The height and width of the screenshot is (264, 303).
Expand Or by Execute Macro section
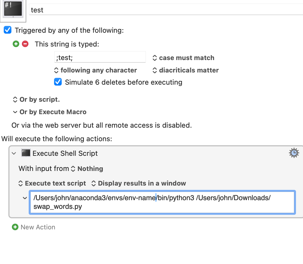pyautogui.click(x=50, y=112)
